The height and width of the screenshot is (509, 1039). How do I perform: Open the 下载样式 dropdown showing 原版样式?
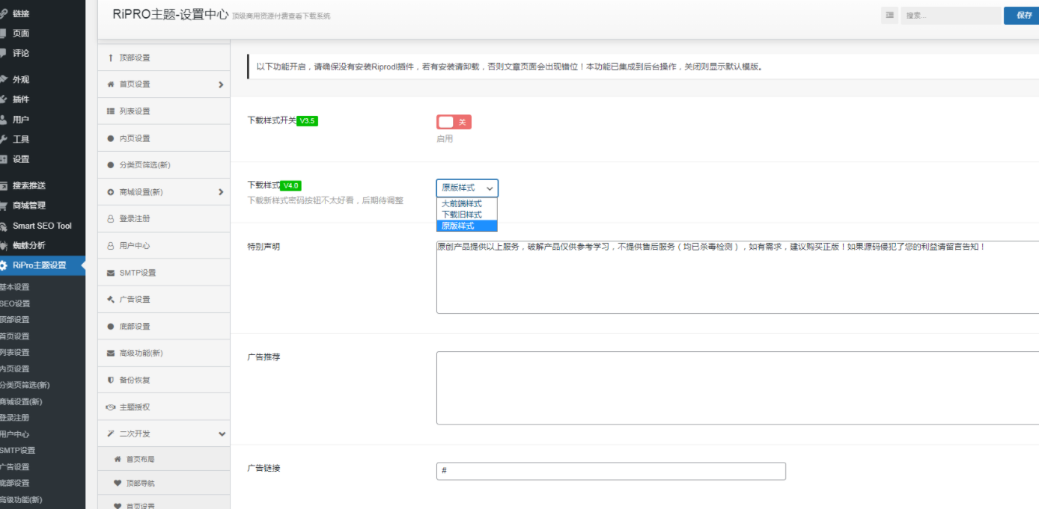pos(467,188)
